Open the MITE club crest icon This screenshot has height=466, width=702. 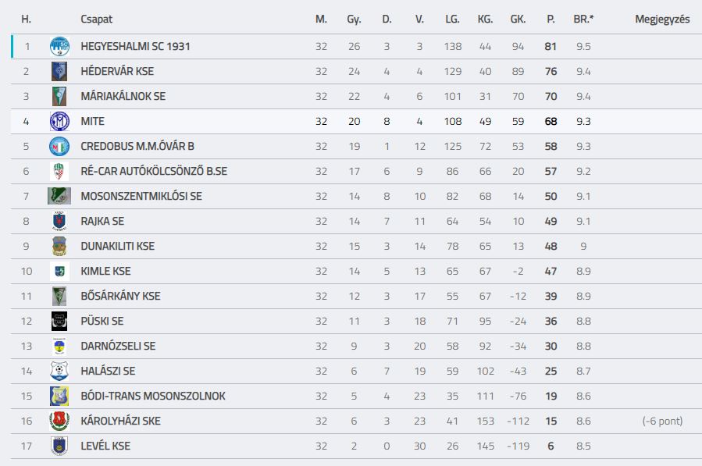(59, 121)
